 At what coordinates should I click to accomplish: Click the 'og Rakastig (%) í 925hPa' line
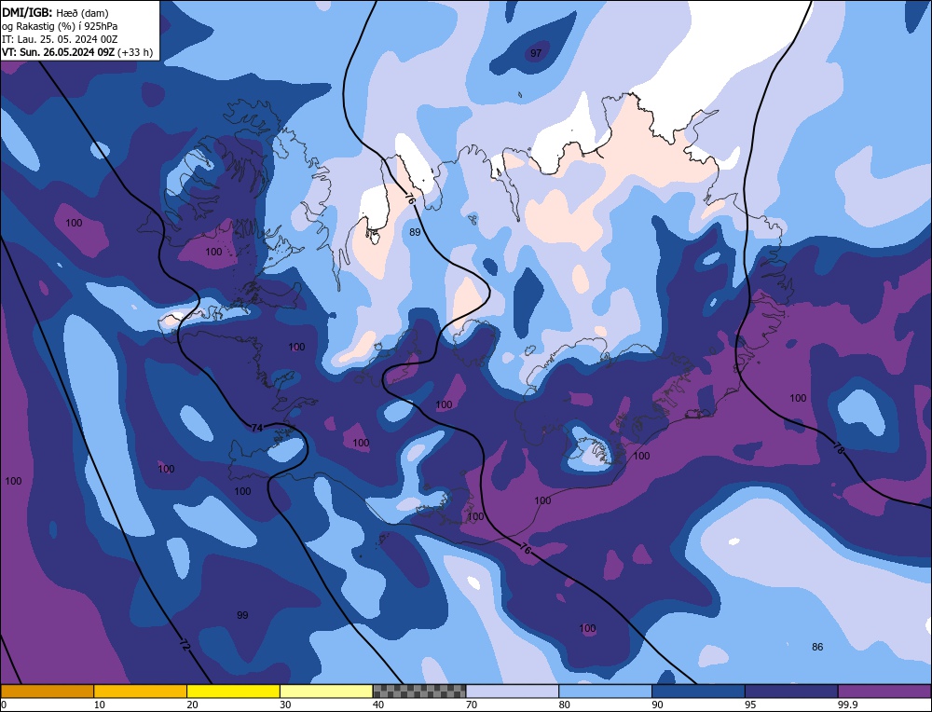point(60,26)
